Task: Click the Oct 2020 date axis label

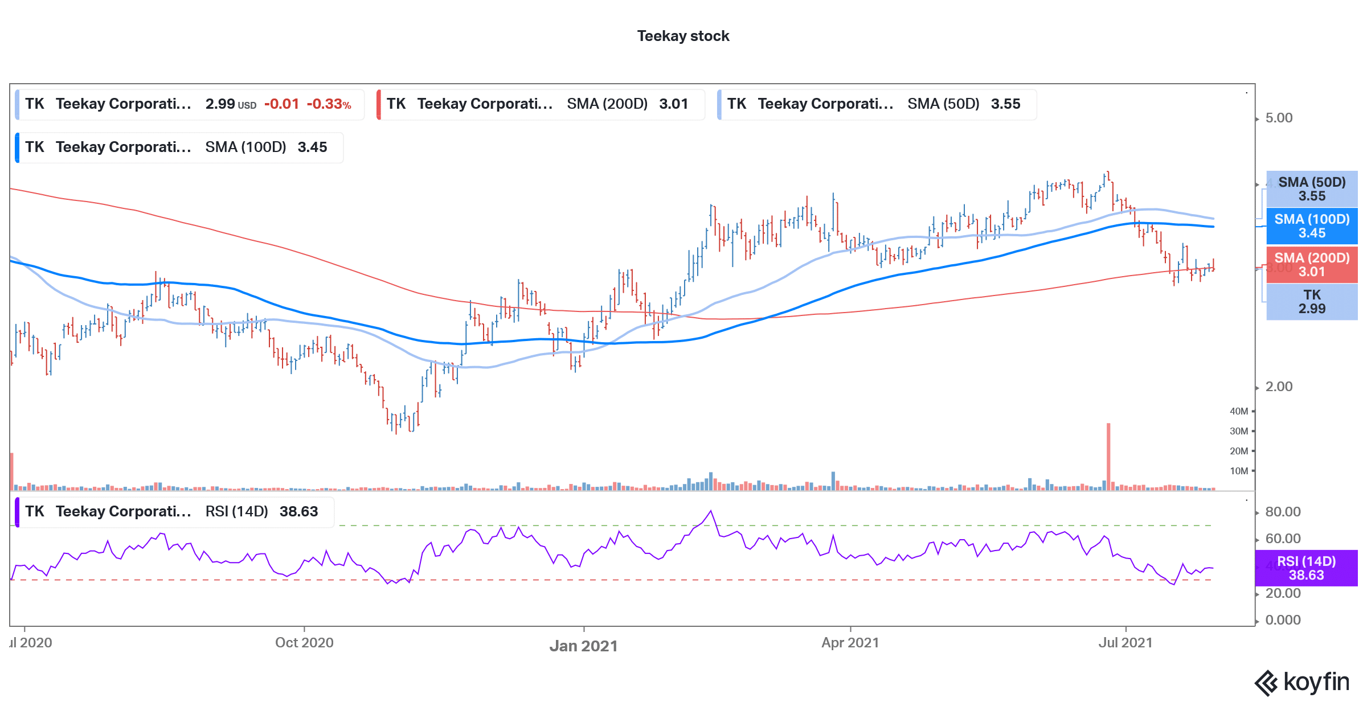Action: pos(304,643)
